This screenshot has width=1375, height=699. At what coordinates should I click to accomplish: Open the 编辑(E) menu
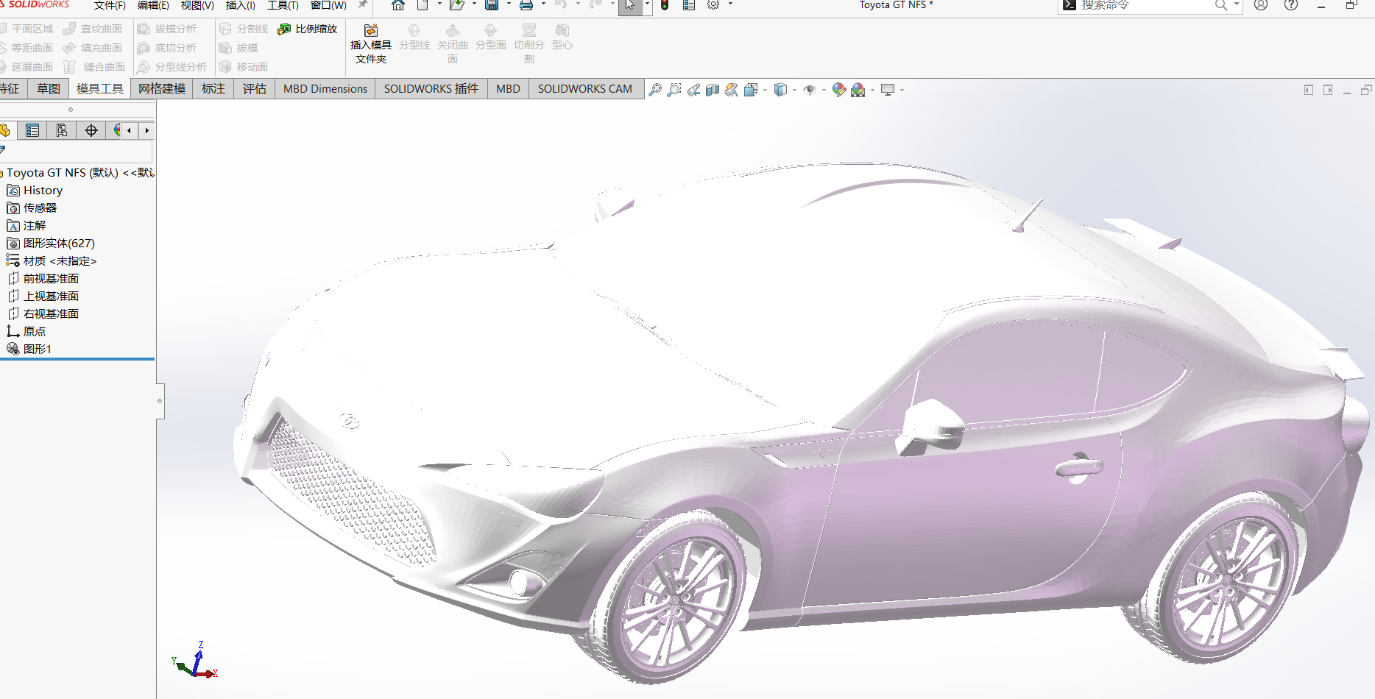(x=153, y=5)
